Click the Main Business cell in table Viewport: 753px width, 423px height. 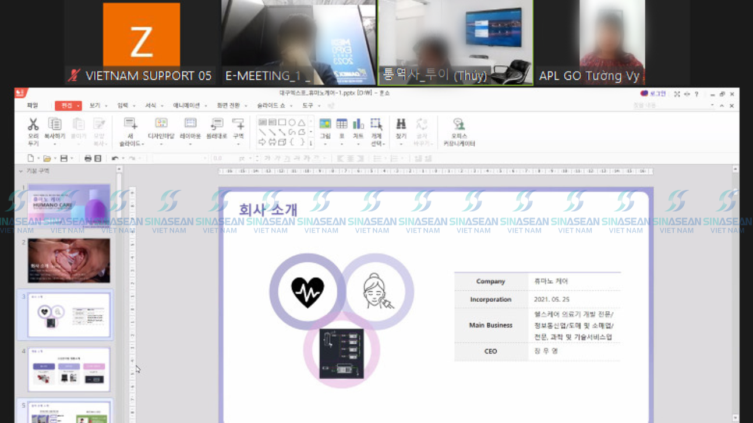click(490, 325)
